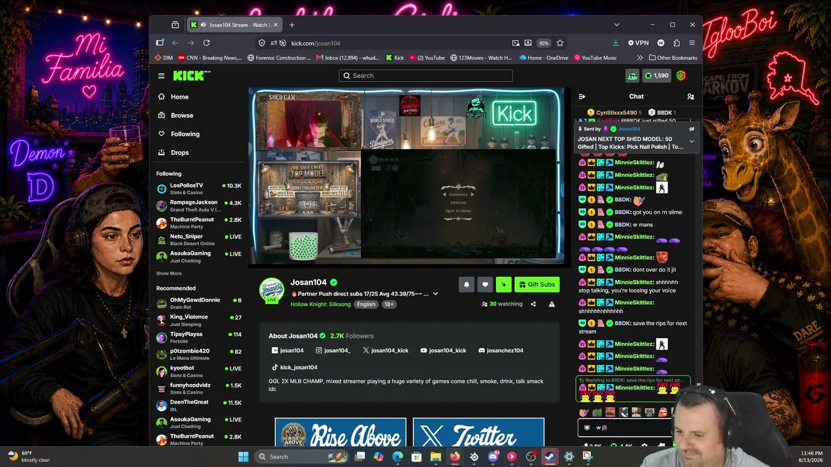Unpin the pinned chat message
Image resolution: width=831 pixels, height=467 pixels.
pyautogui.click(x=691, y=129)
